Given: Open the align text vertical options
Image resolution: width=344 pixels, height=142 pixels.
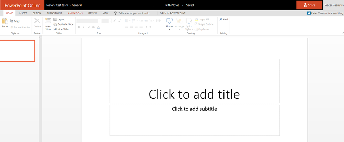Looking at the screenshot, I should point(158,21).
